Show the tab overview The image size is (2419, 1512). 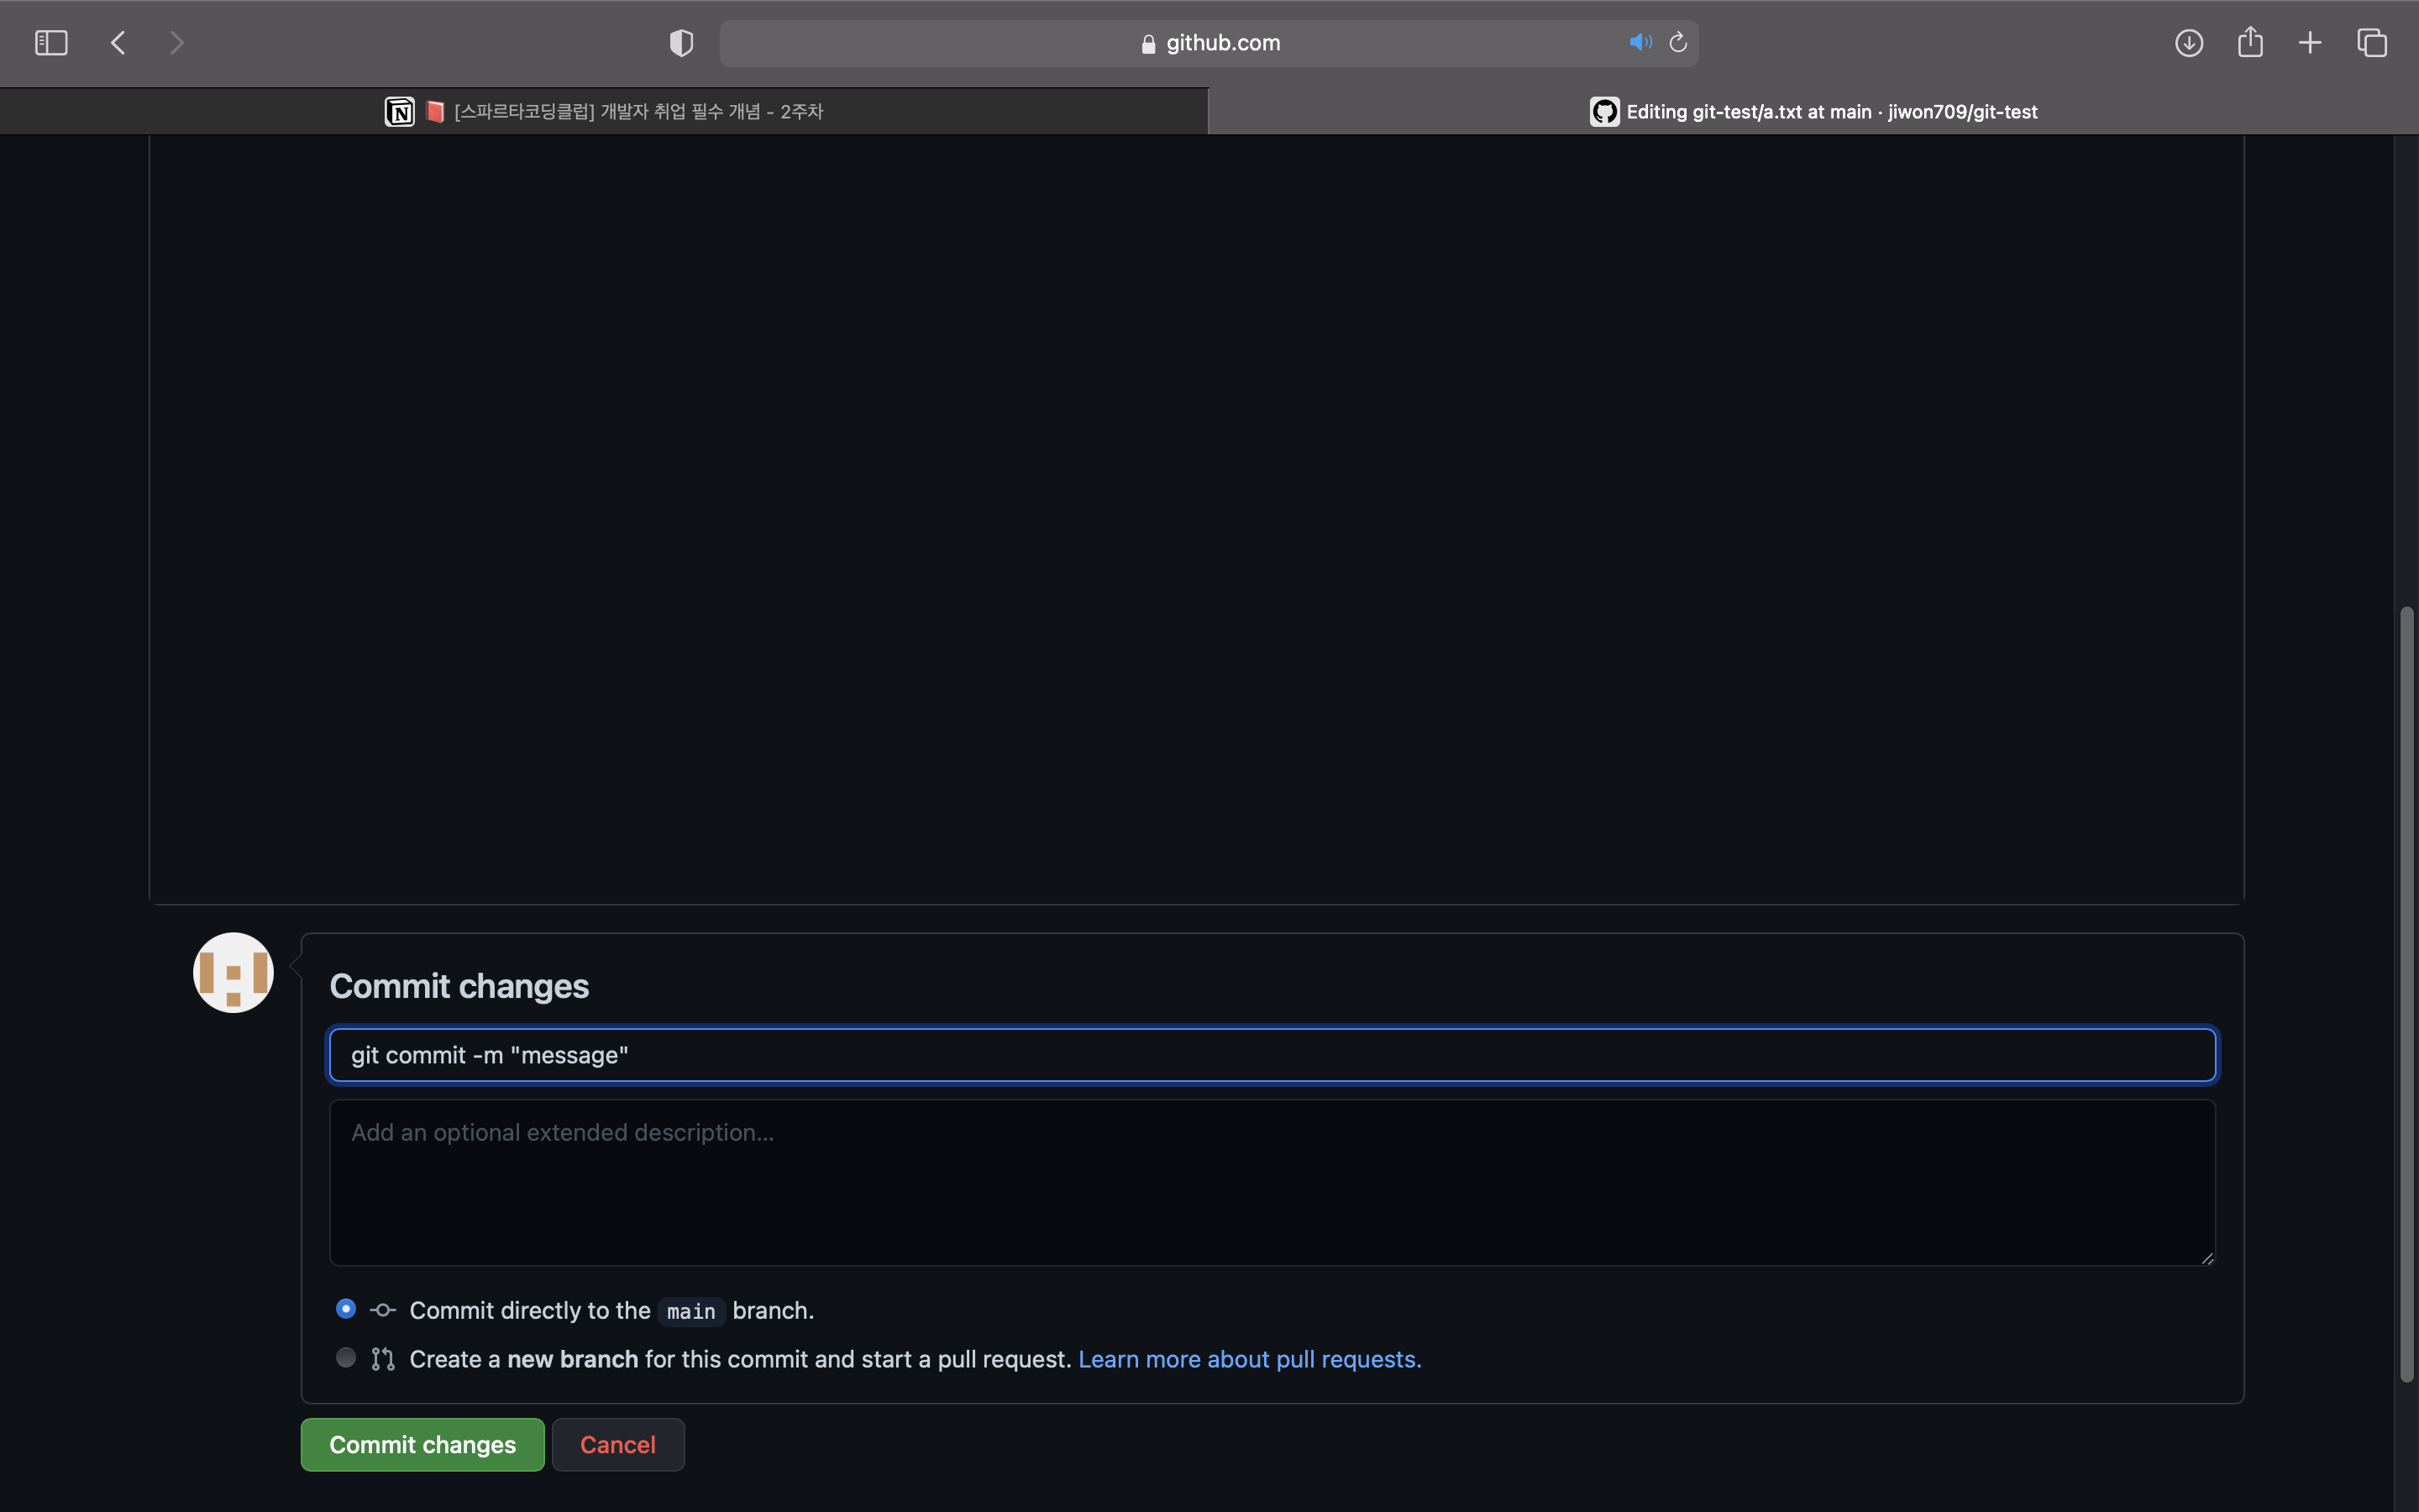click(x=2371, y=42)
